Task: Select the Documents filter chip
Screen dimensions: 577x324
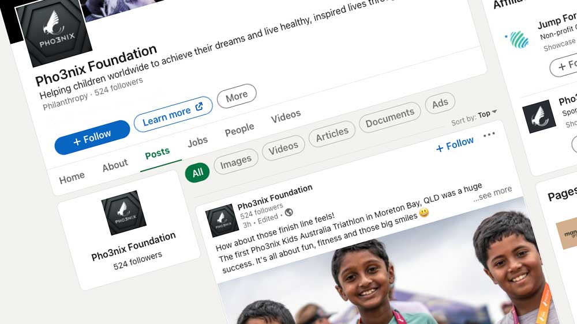Action: coord(389,117)
